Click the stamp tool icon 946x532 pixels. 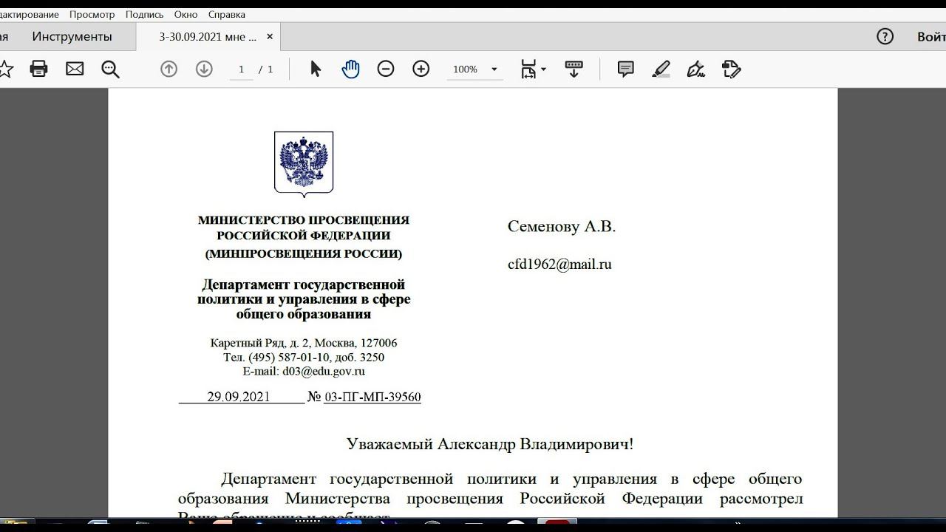pos(731,69)
